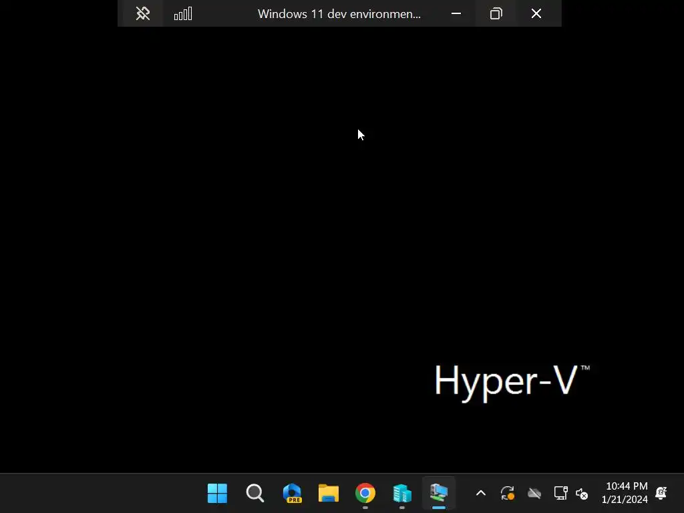Open muted volume speaker tray icon
This screenshot has height=513, width=684.
[x=582, y=494]
